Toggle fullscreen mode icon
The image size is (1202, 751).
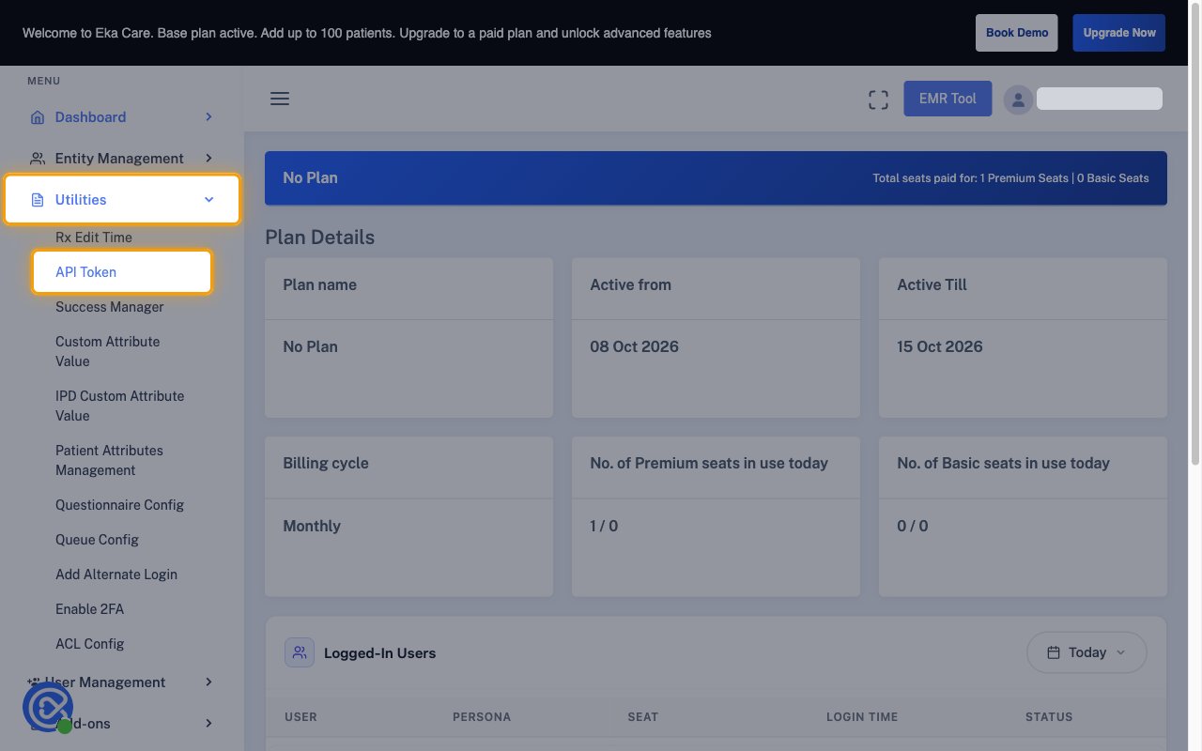878,100
